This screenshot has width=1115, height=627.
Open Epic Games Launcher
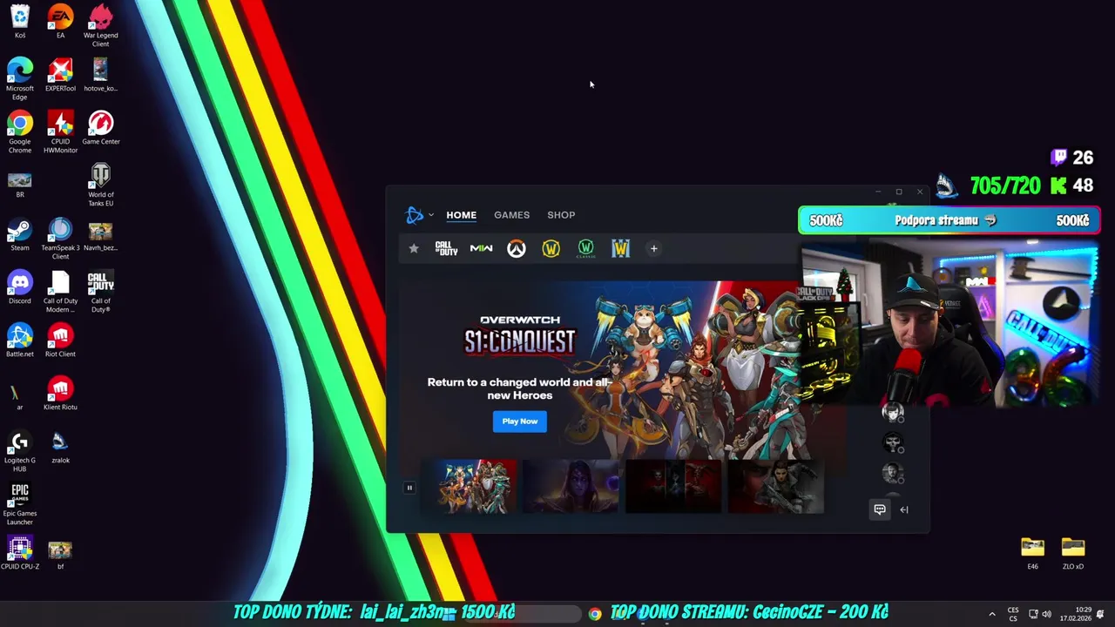(x=20, y=503)
